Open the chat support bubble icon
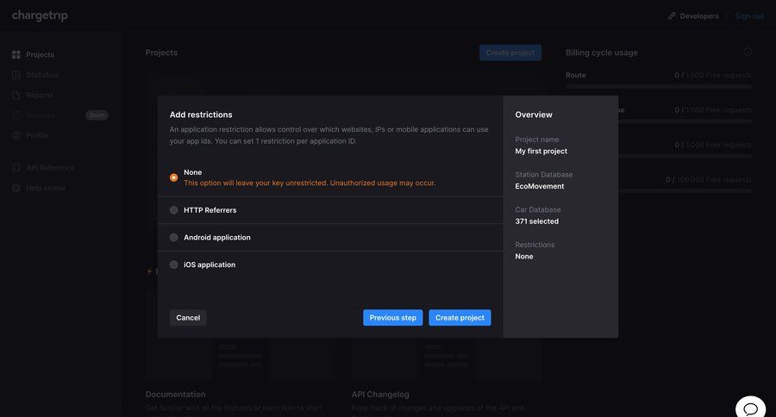This screenshot has height=417, width=776. click(751, 409)
